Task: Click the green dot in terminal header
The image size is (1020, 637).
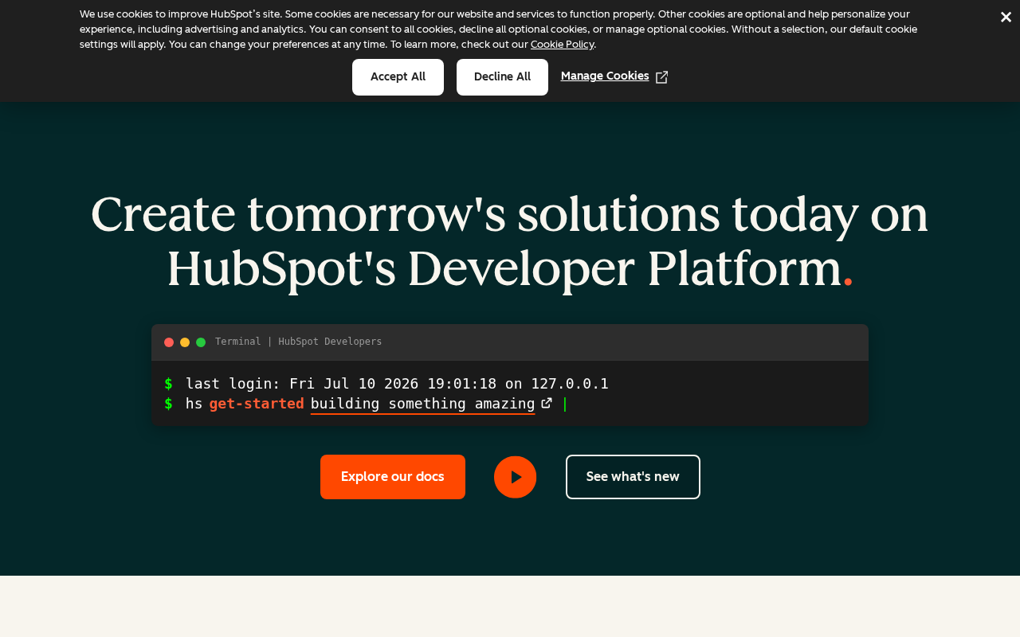Action: (201, 342)
